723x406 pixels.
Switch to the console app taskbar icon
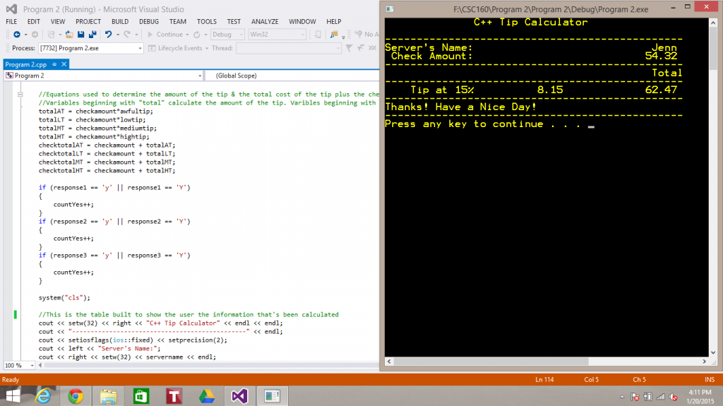pyautogui.click(x=272, y=396)
